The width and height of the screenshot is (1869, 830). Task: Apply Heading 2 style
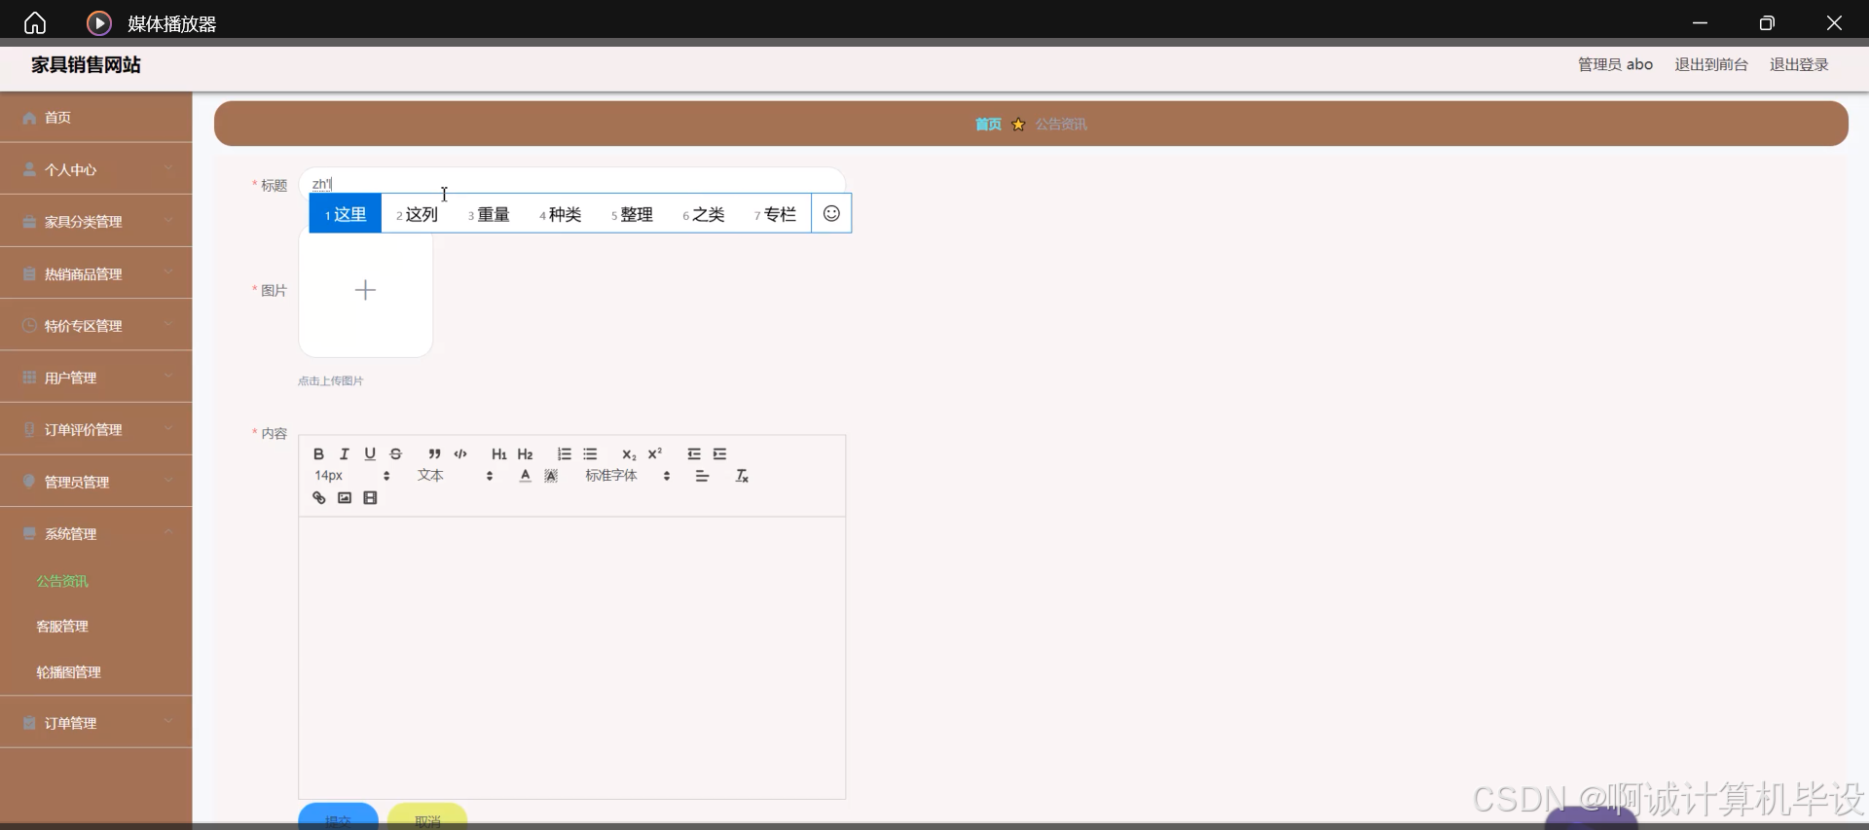click(526, 454)
